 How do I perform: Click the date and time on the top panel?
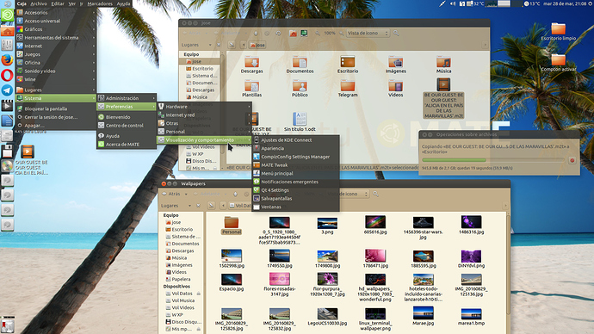tap(565, 3)
